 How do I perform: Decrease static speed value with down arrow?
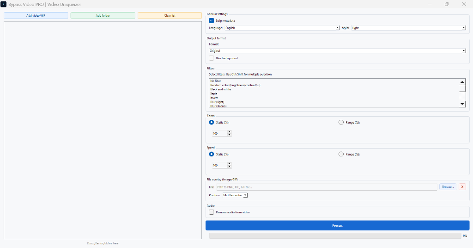coord(229,167)
